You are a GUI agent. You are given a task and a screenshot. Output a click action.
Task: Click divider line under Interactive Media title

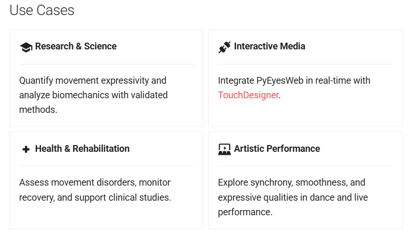(x=305, y=64)
